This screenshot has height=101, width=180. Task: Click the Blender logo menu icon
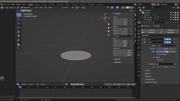point(2,4)
